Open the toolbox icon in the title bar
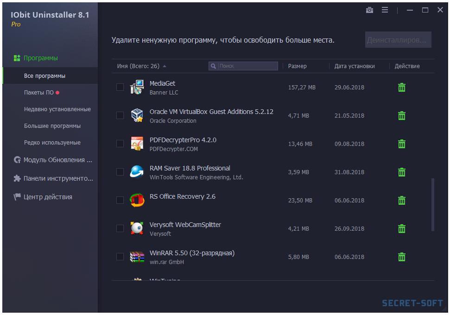 coord(369,10)
